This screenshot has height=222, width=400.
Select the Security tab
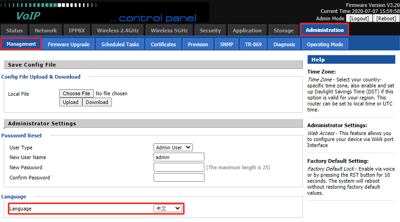pyautogui.click(x=210, y=31)
